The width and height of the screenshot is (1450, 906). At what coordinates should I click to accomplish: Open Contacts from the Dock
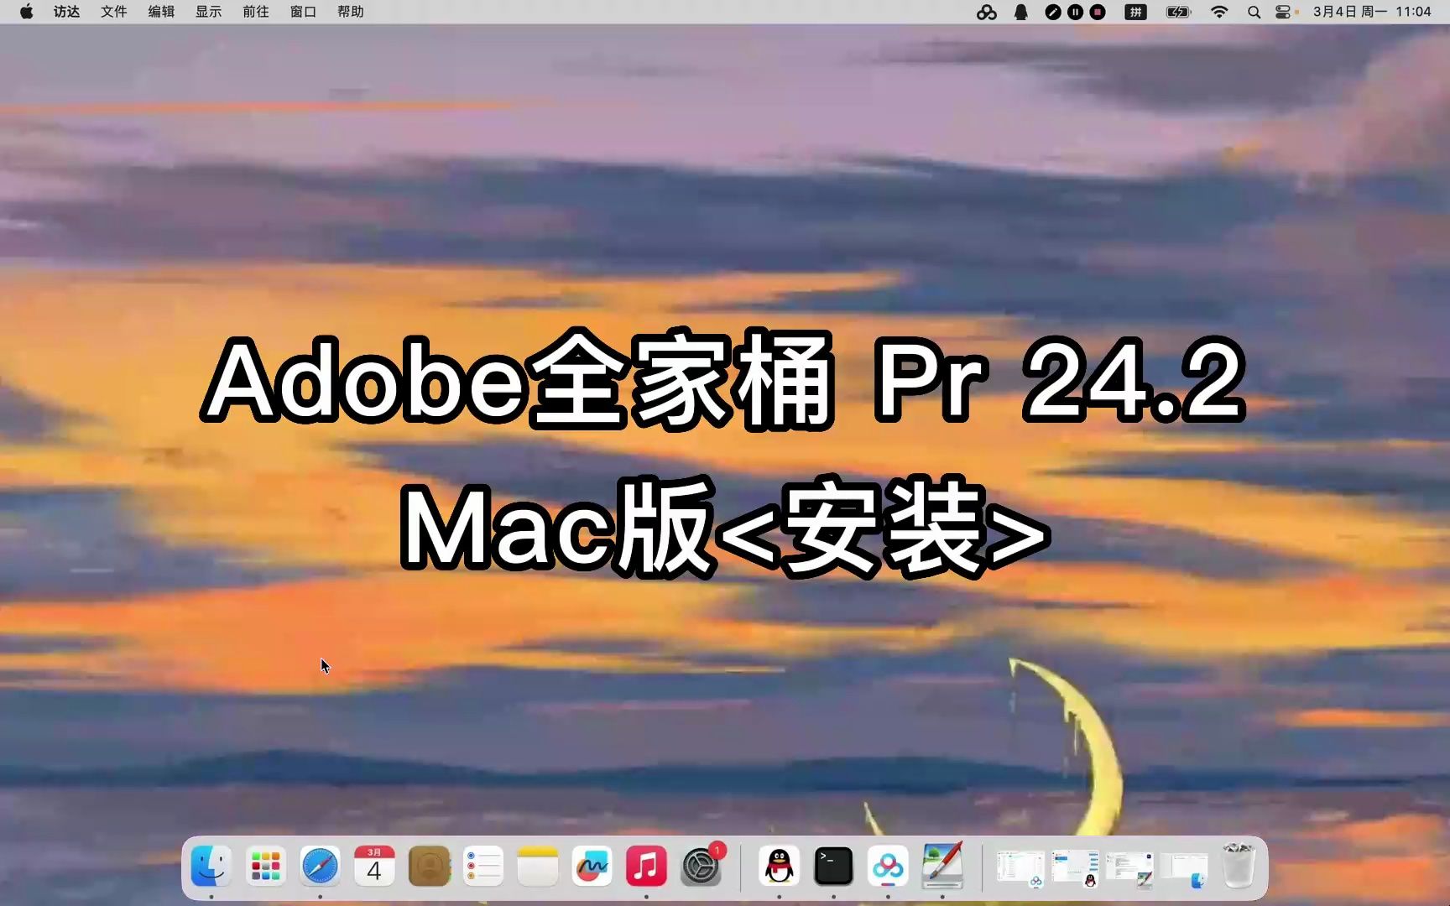[x=429, y=866]
